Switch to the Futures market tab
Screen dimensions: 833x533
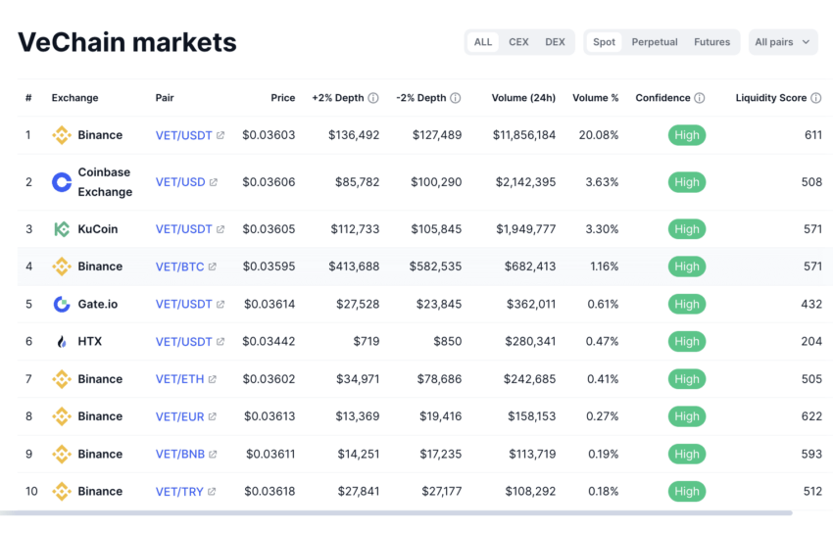pos(711,42)
